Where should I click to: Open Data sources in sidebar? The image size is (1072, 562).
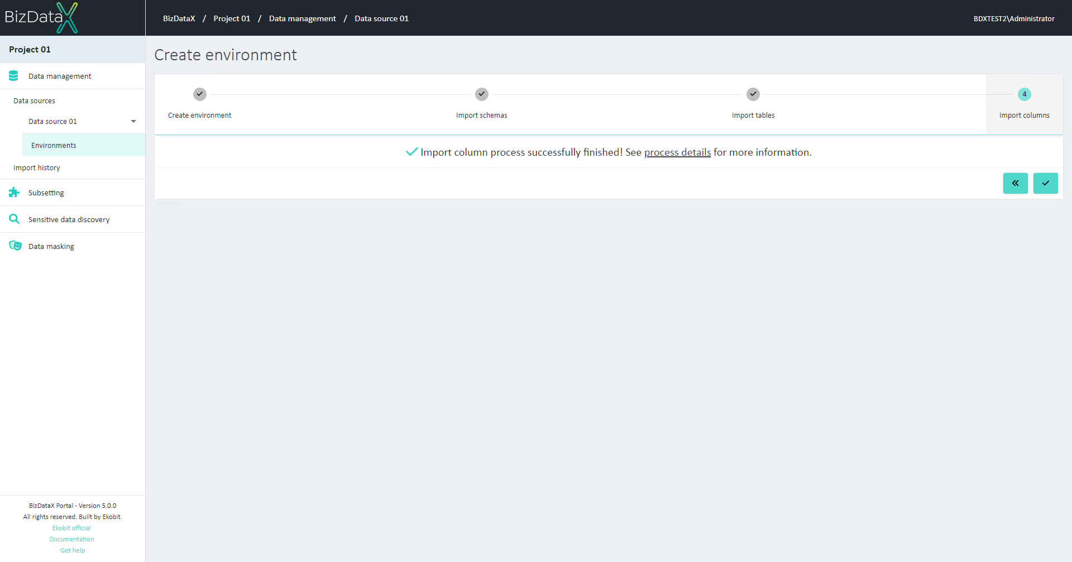coord(34,101)
